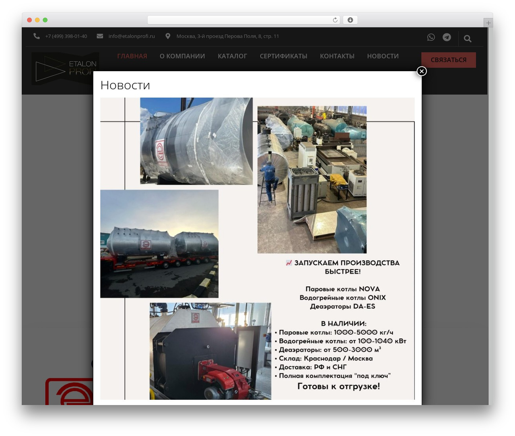Open the Каталог menu
515x436 pixels.
click(232, 56)
